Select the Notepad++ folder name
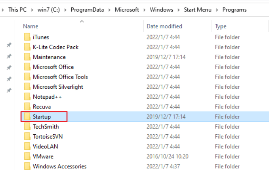Image resolution: width=269 pixels, height=170 pixels. 47,97
